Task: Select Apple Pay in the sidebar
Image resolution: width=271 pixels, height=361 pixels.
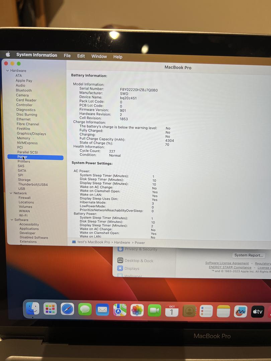Action: point(24,81)
